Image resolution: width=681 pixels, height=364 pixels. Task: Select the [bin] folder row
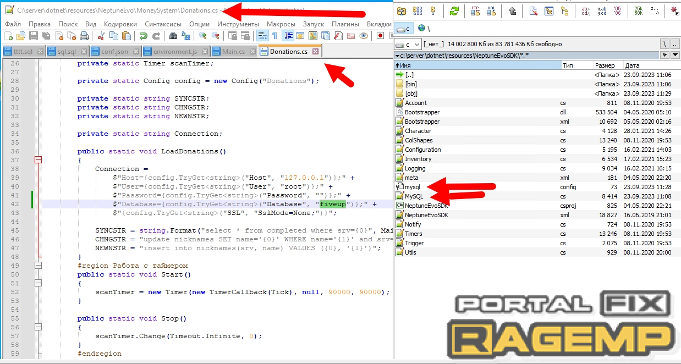537,84
